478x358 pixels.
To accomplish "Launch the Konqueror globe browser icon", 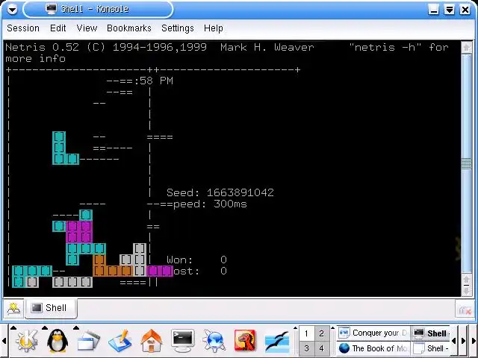I will coord(214,341).
